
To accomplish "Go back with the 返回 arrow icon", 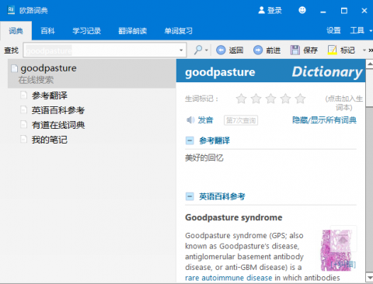I will click(x=221, y=50).
